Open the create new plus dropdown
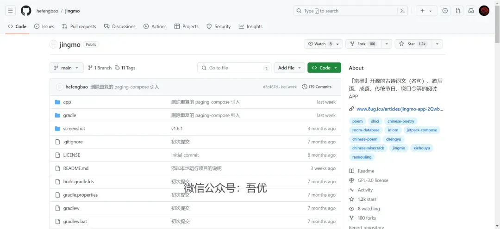This screenshot has width=500, height=229. pos(426,11)
